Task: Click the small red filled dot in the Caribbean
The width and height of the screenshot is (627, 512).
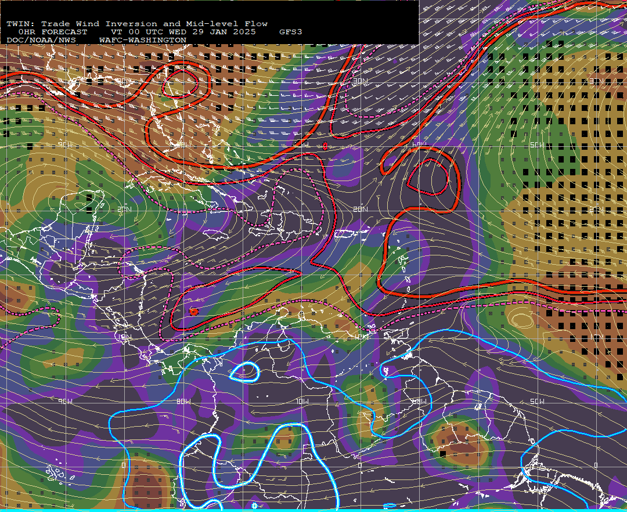Action: click(194, 311)
